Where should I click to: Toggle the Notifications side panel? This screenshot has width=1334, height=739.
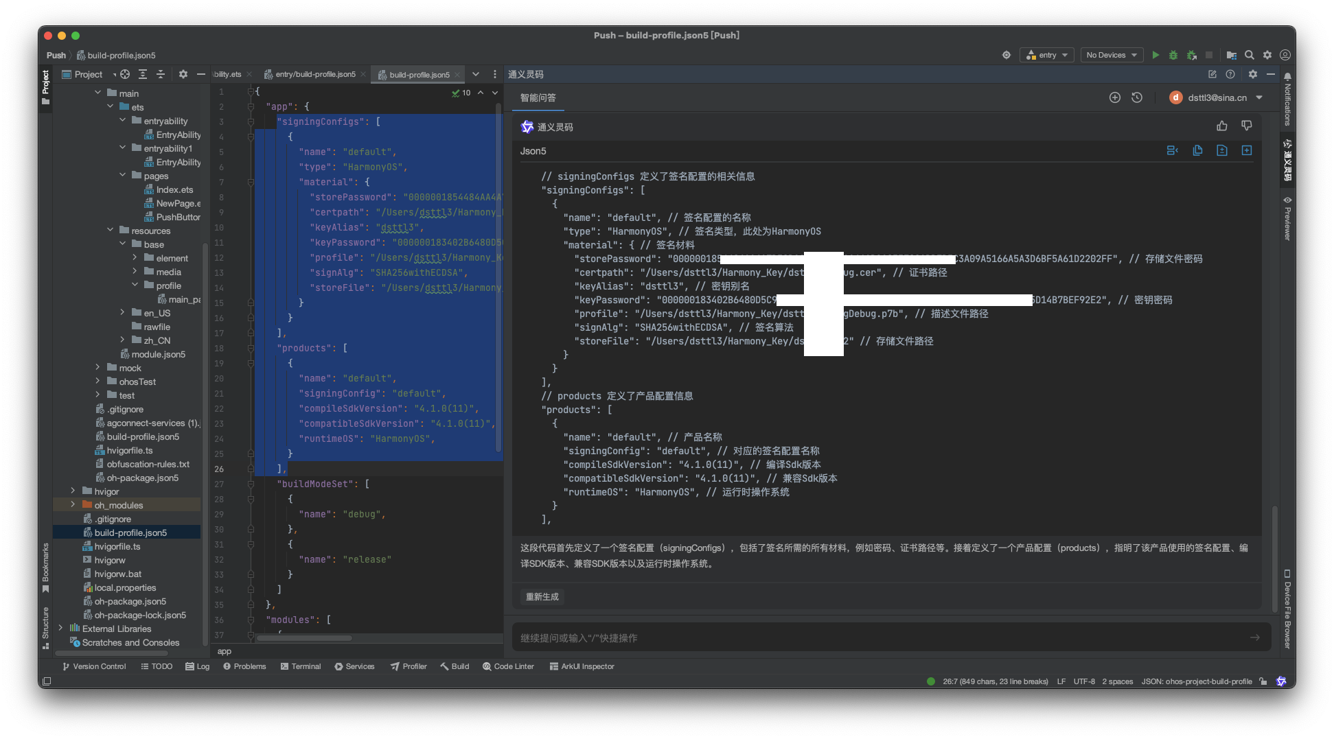(x=1287, y=99)
